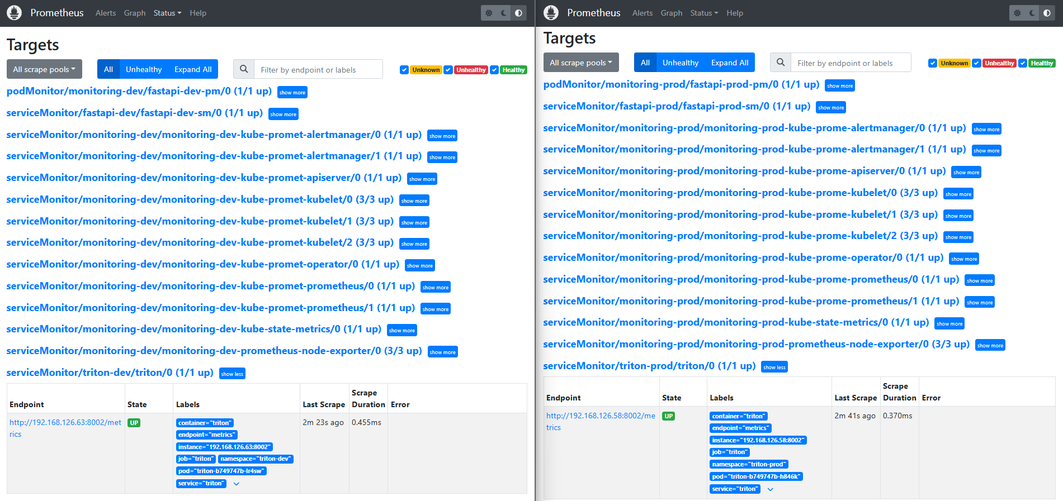Expand triton-prod labels with chevron arrow
This screenshot has width=1063, height=501.
tap(771, 489)
